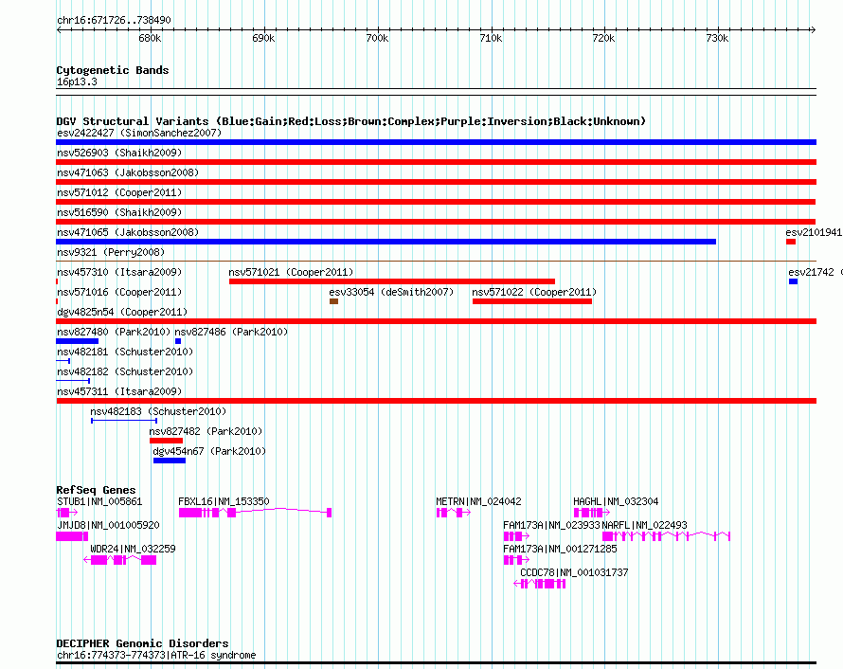Select the 700k mark on the scale
This screenshot has width=843, height=669.
[x=377, y=38]
